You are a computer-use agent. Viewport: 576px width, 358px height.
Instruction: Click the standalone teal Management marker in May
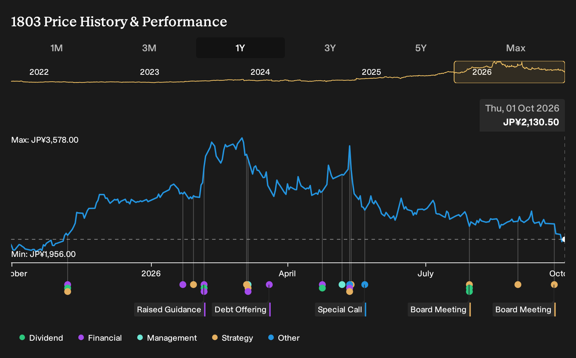(342, 285)
